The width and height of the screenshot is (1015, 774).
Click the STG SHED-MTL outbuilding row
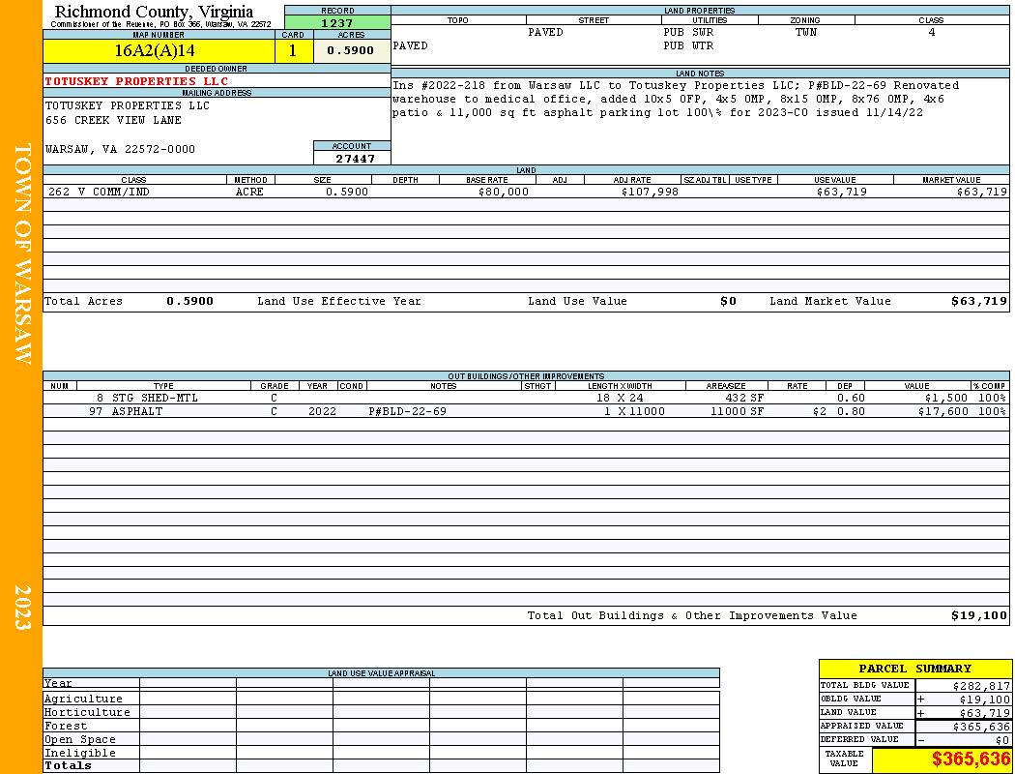(x=526, y=398)
